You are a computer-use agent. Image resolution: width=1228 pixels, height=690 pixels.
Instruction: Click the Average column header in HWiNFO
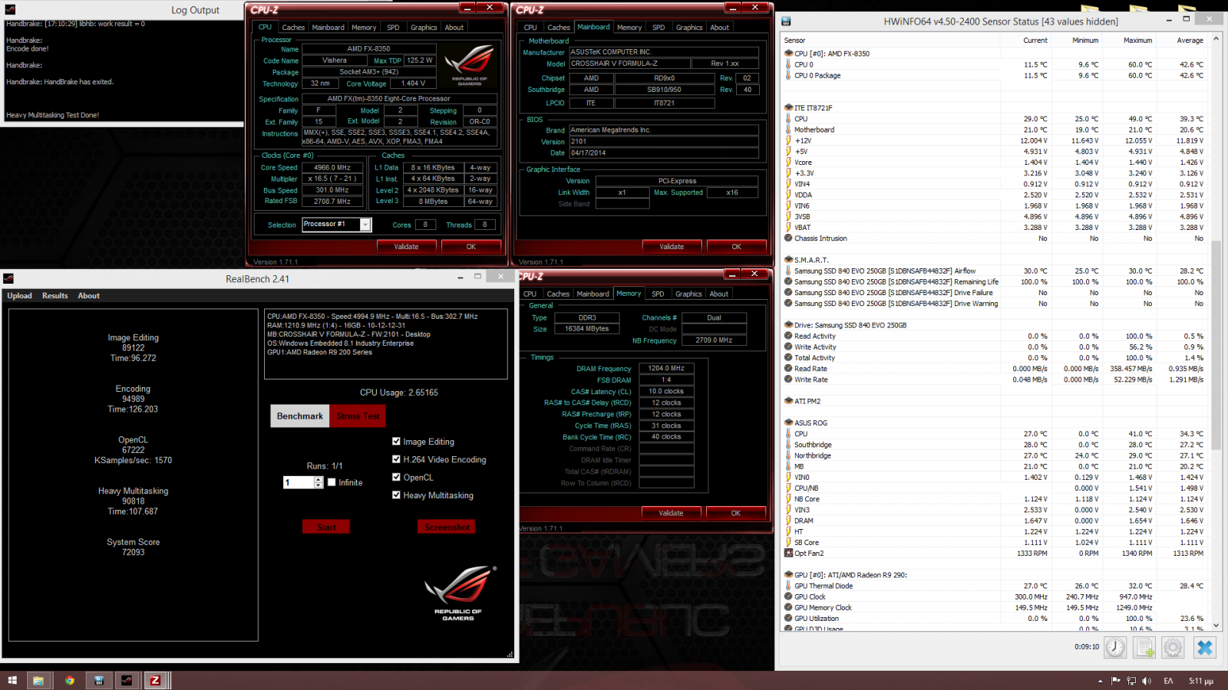pyautogui.click(x=1190, y=40)
